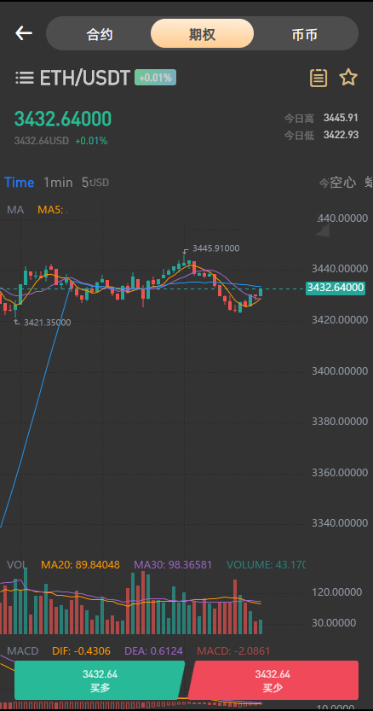Select the 期权 tab
This screenshot has height=711, width=373.
coord(202,33)
